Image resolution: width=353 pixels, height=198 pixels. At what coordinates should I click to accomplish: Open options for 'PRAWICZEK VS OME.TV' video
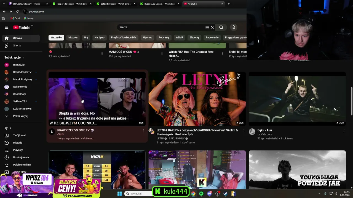pos(144,131)
